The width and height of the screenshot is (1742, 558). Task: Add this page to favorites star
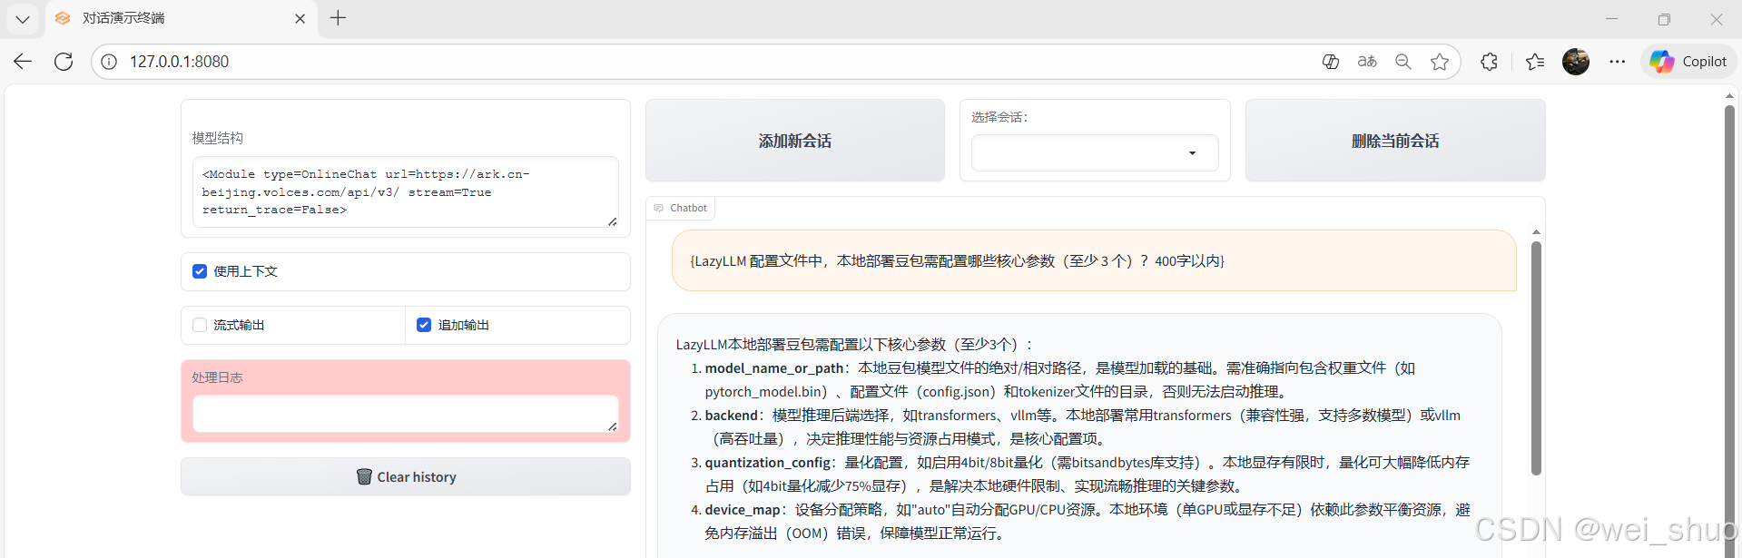pyautogui.click(x=1440, y=62)
